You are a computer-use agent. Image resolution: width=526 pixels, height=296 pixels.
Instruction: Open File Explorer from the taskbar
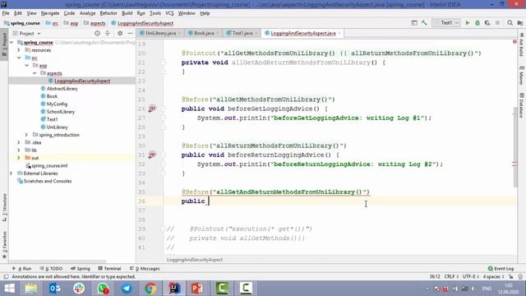pos(31,289)
